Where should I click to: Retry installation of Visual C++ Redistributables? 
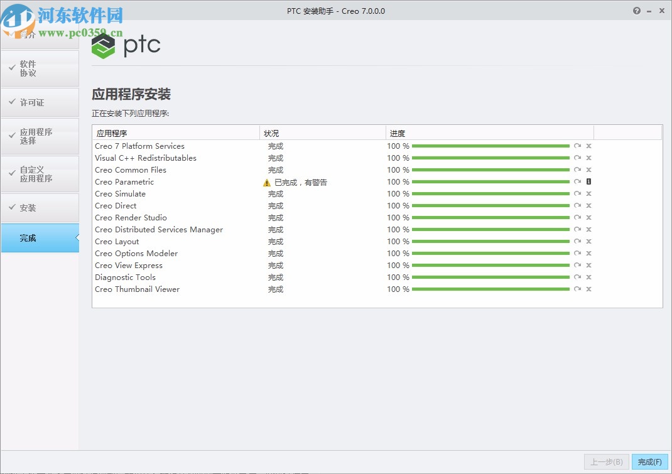click(x=577, y=158)
